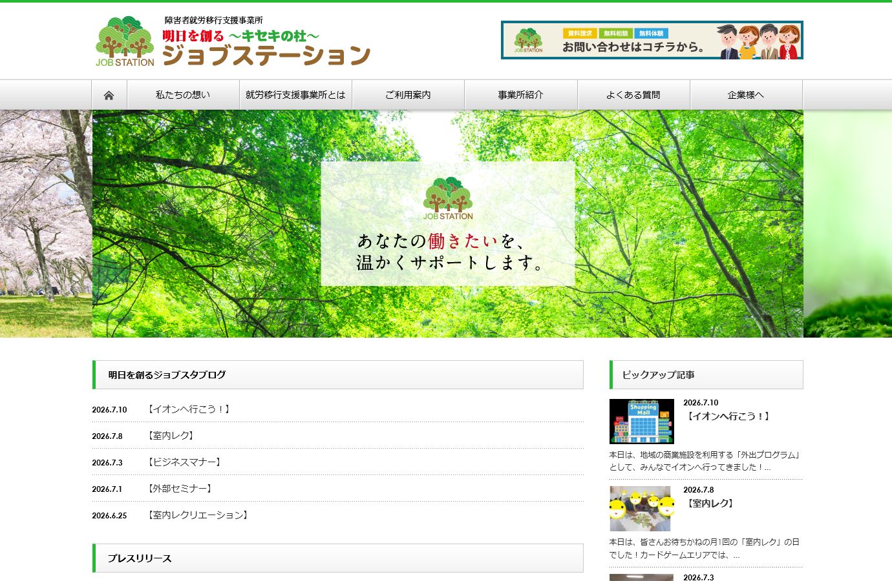Select 企業様へ in the navigation bar

coord(746,95)
